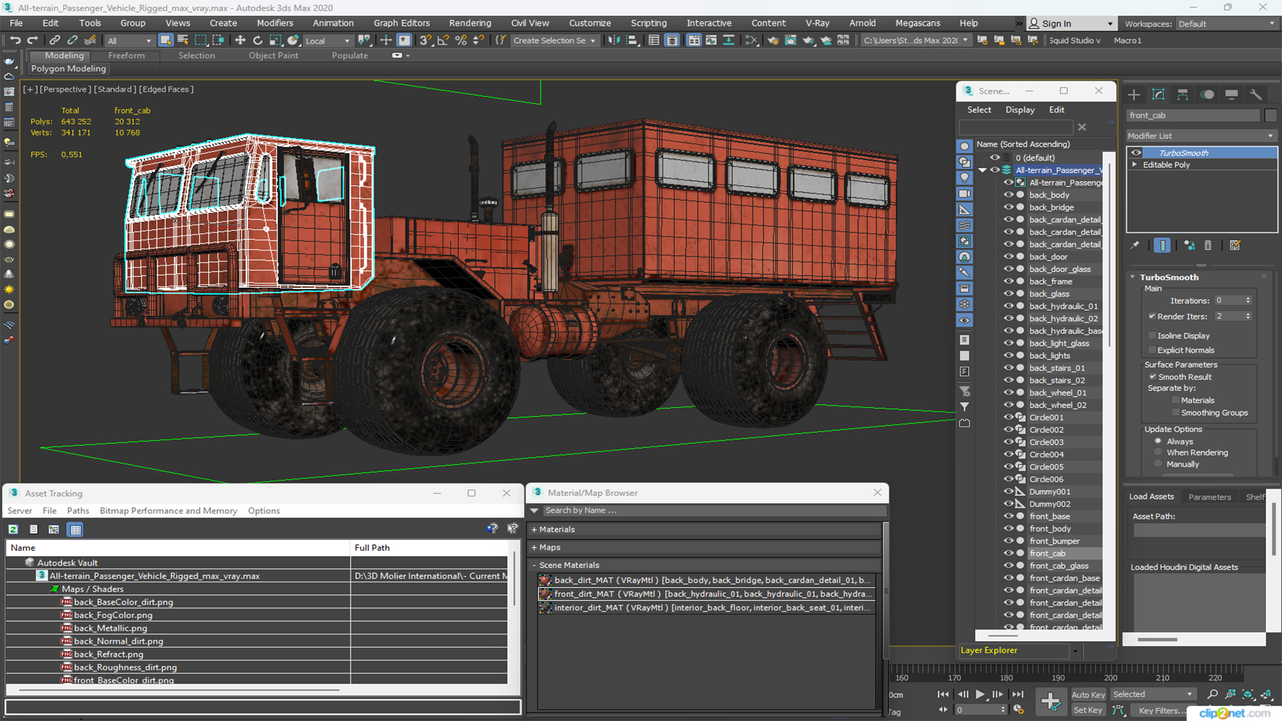Go to the start frame
Image resolution: width=1282 pixels, height=721 pixels.
coord(943,694)
